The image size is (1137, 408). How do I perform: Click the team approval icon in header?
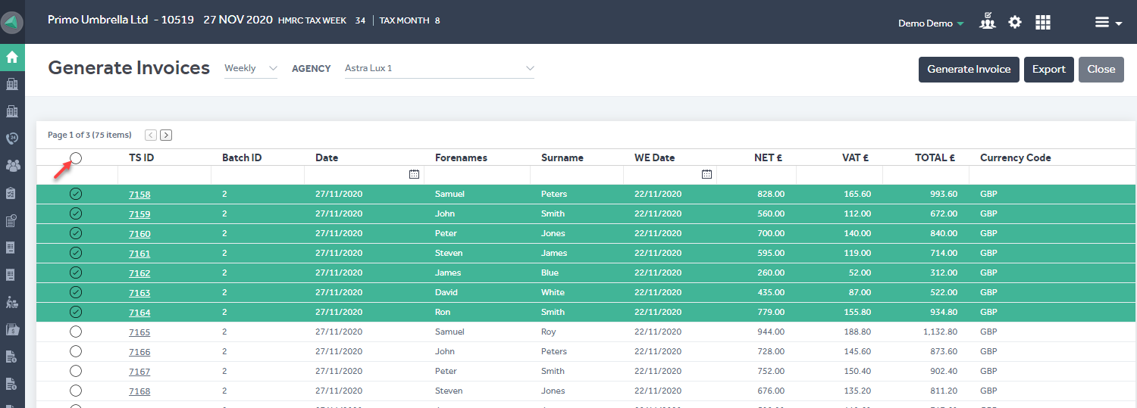[987, 21]
